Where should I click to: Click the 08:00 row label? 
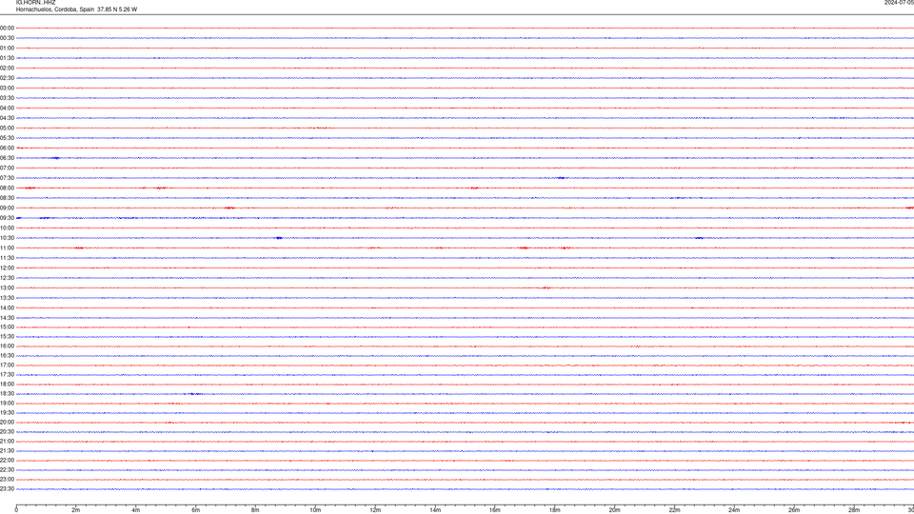click(7, 188)
